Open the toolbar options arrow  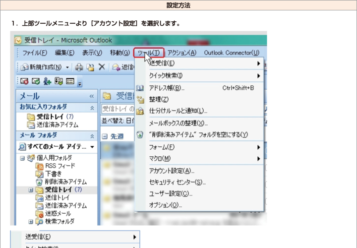click(x=80, y=83)
